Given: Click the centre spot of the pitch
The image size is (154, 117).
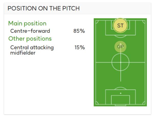Looking at the screenshot, I should click(121, 62).
